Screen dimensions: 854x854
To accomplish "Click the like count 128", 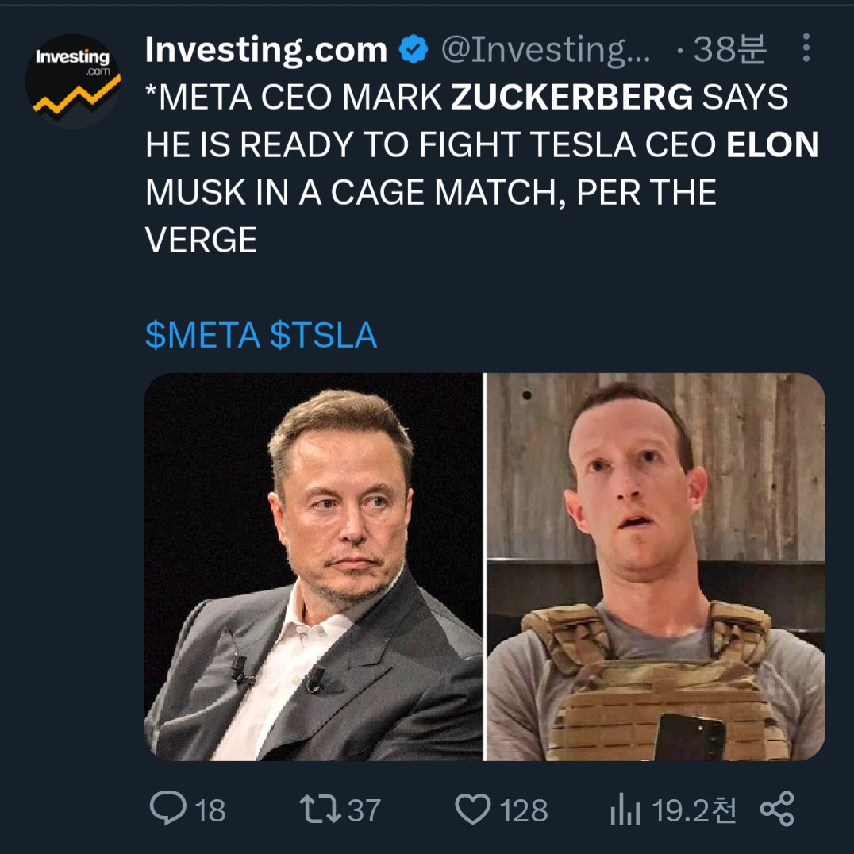I will click(524, 810).
